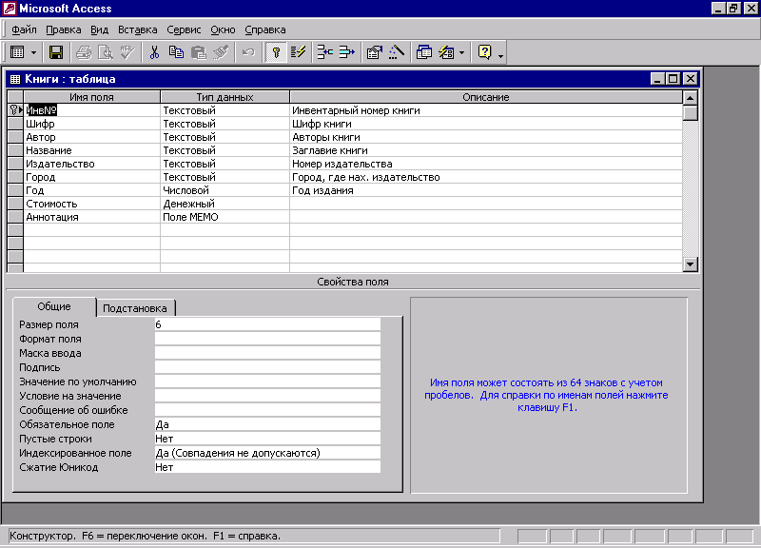Click the Print Preview icon
The image size is (761, 548).
tap(106, 52)
